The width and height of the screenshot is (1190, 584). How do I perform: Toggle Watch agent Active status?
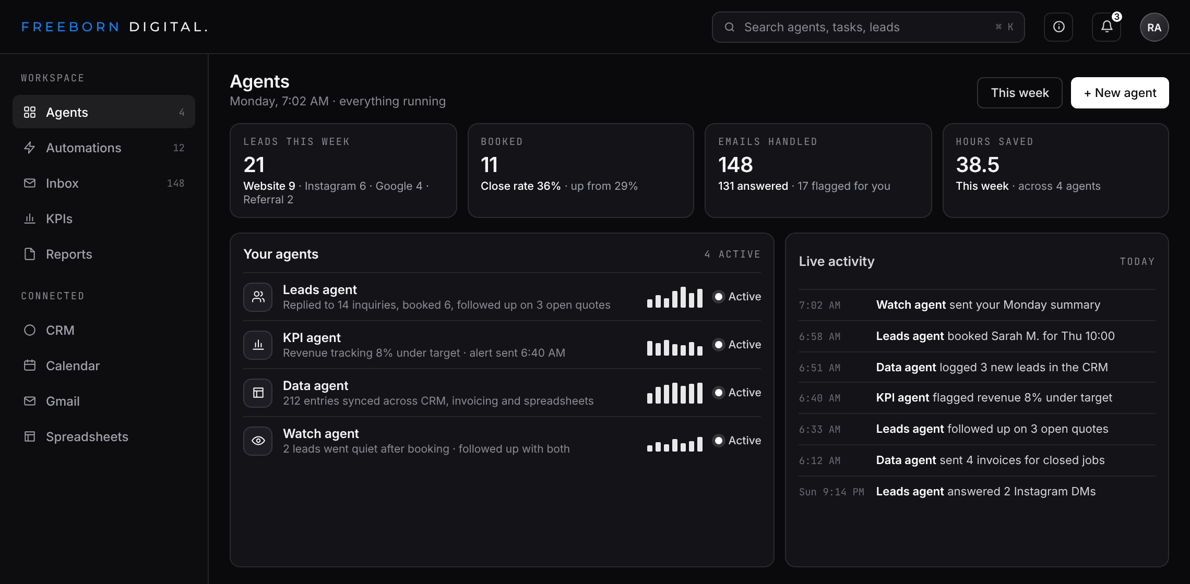736,441
